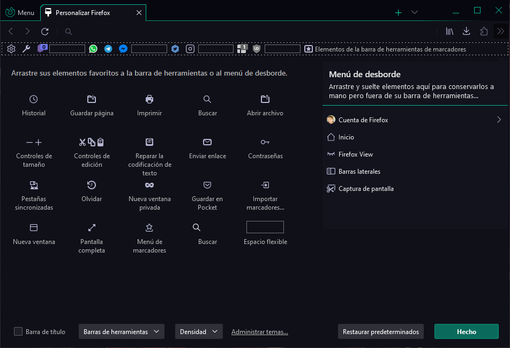
Task: Select the Menú de marcadores icon
Action: 149,227
